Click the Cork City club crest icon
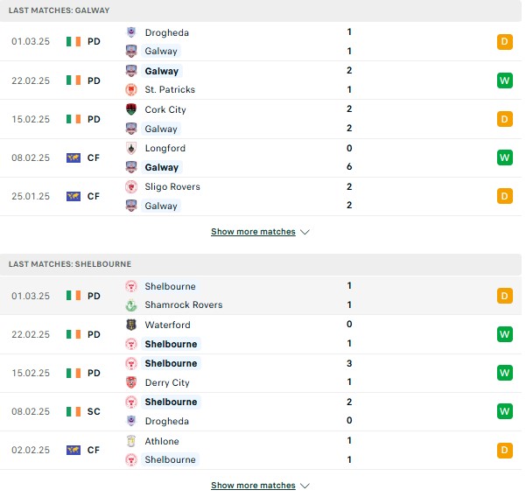Screen dimensions: 526x504 131,109
